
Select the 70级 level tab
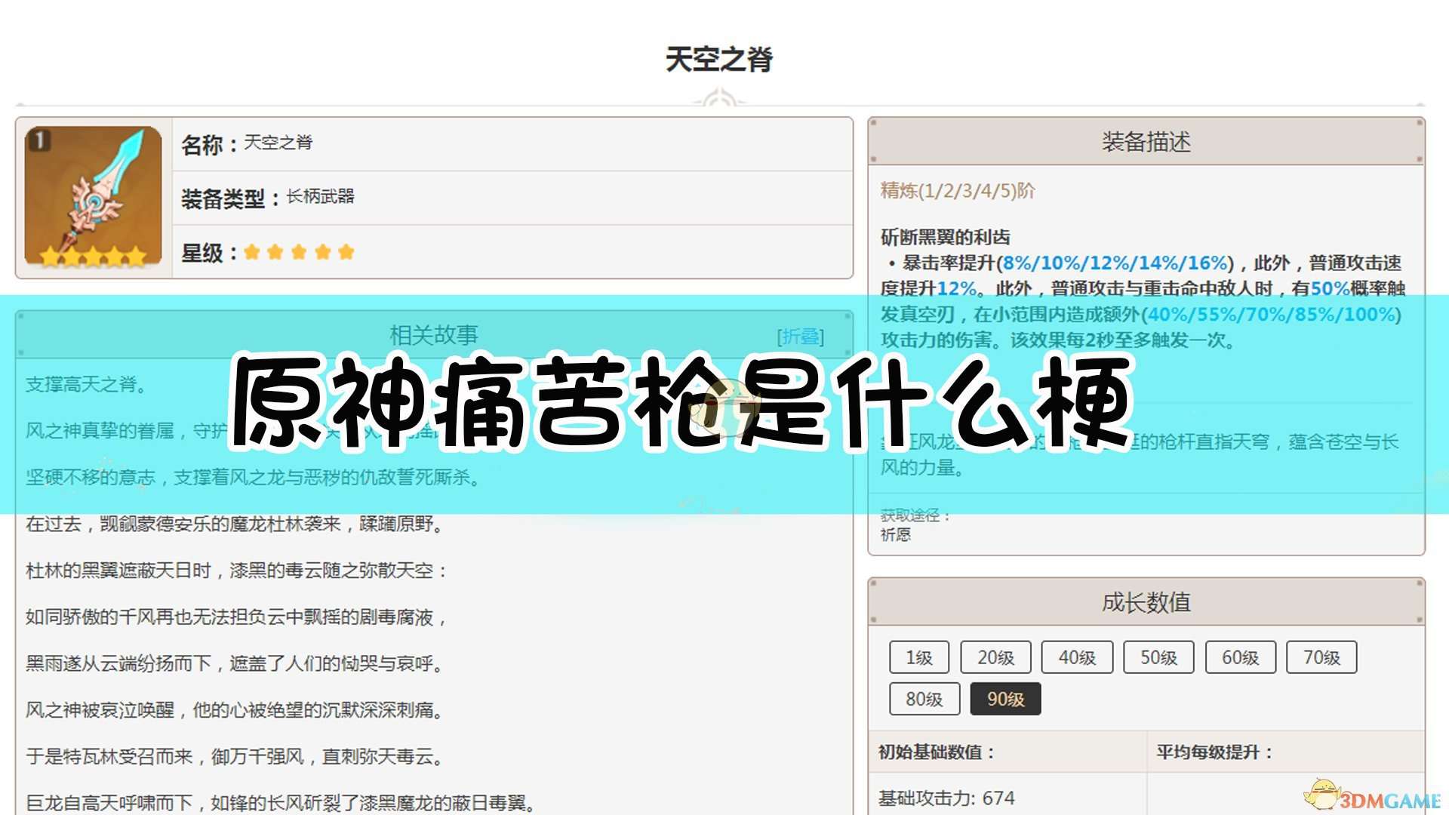(1321, 657)
